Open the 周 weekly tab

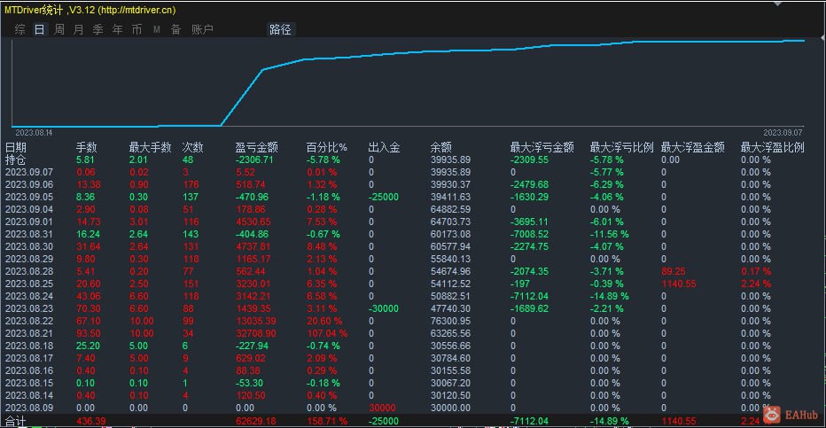(x=59, y=29)
